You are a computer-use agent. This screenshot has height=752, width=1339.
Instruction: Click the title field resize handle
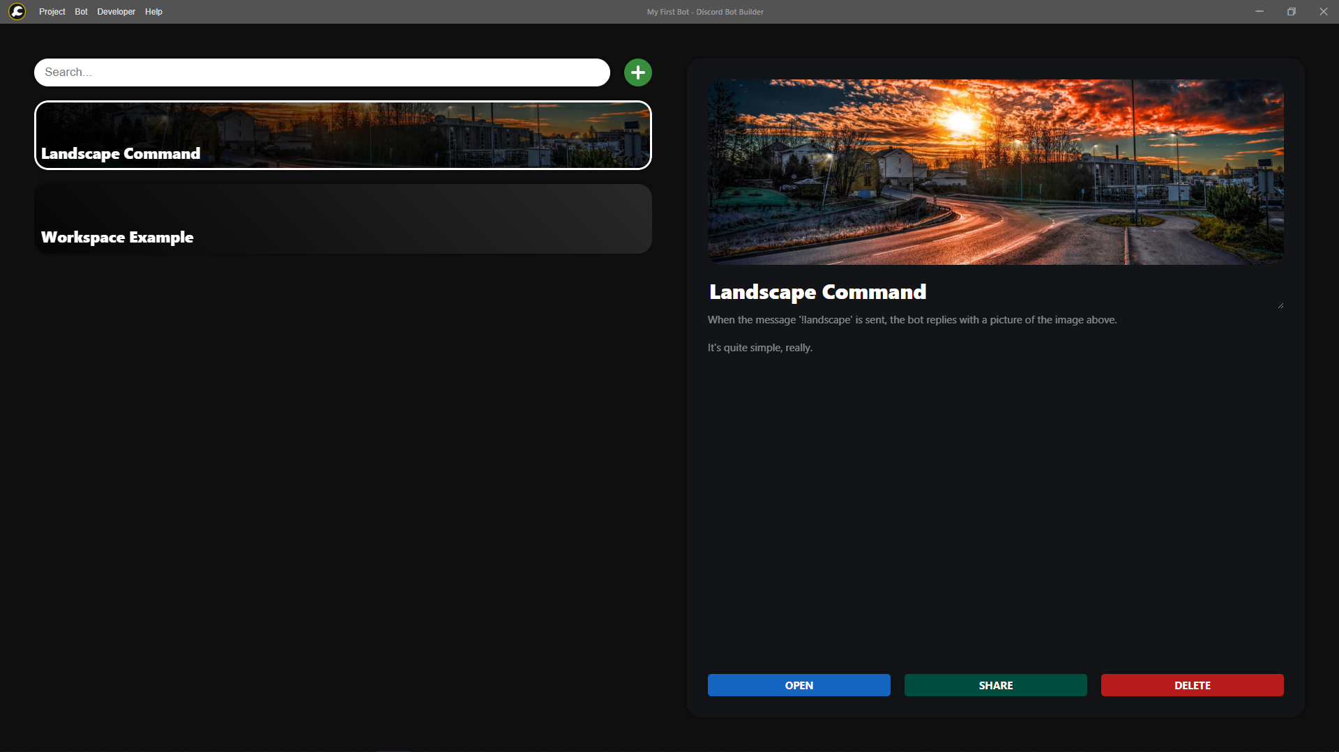click(x=1280, y=305)
